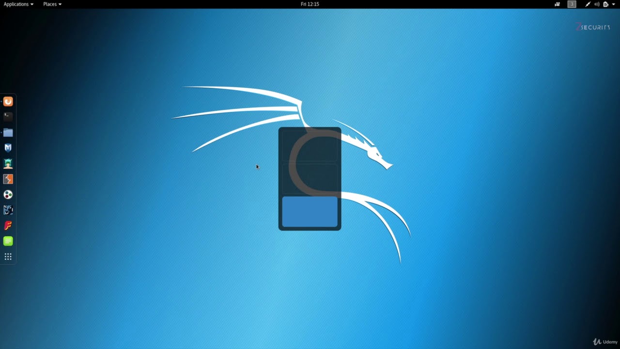Open the Terminal from the dock
The width and height of the screenshot is (620, 349).
(8, 117)
